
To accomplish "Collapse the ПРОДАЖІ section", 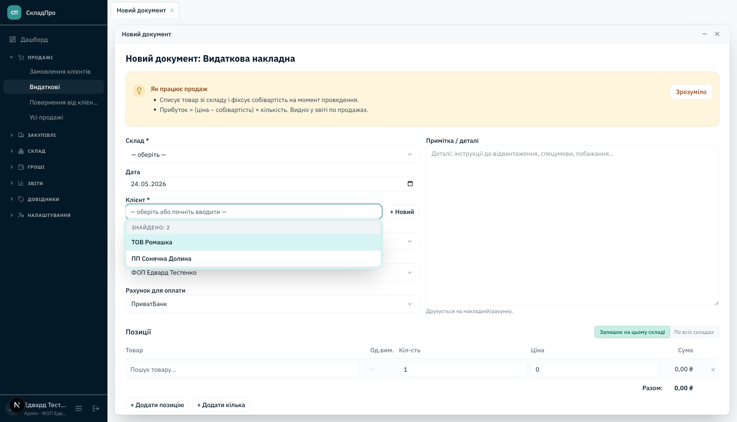I will coord(11,57).
